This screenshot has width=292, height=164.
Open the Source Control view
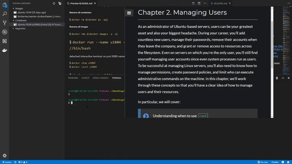[x=5, y=23]
